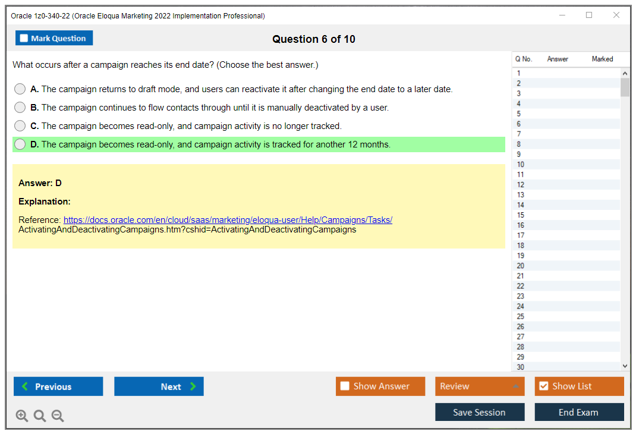Click the green left arrow on Previous
Screen dimensions: 639x437
point(25,386)
